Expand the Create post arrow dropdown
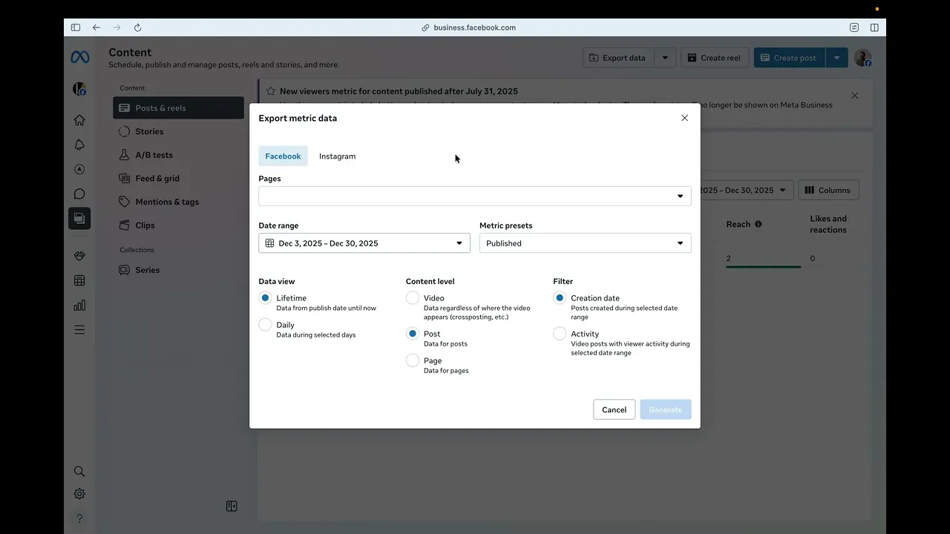The width and height of the screenshot is (950, 534). pyautogui.click(x=836, y=58)
